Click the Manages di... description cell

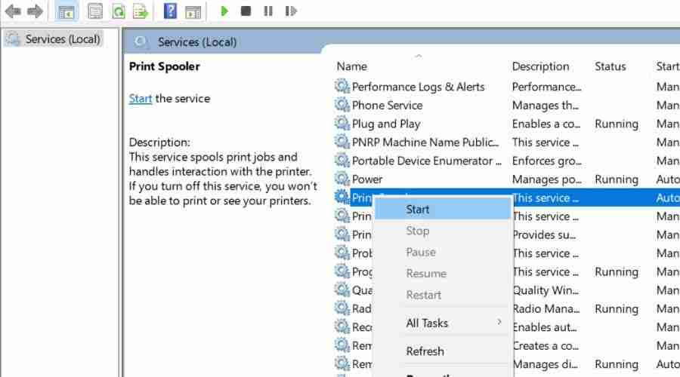click(x=545, y=364)
